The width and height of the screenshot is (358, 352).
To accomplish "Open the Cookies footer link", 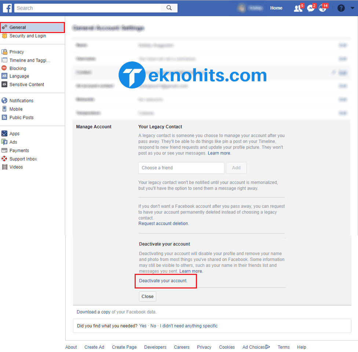I will [x=227, y=347].
